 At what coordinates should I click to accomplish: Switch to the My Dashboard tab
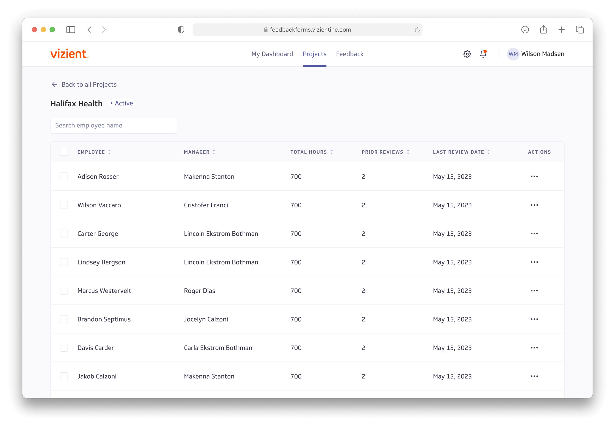272,54
